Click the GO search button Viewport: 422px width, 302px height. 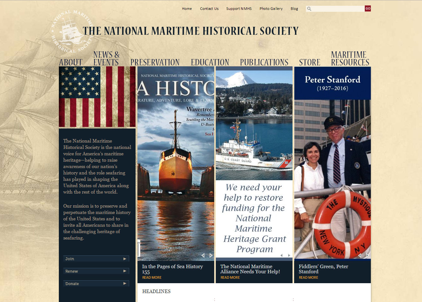pos(368,9)
